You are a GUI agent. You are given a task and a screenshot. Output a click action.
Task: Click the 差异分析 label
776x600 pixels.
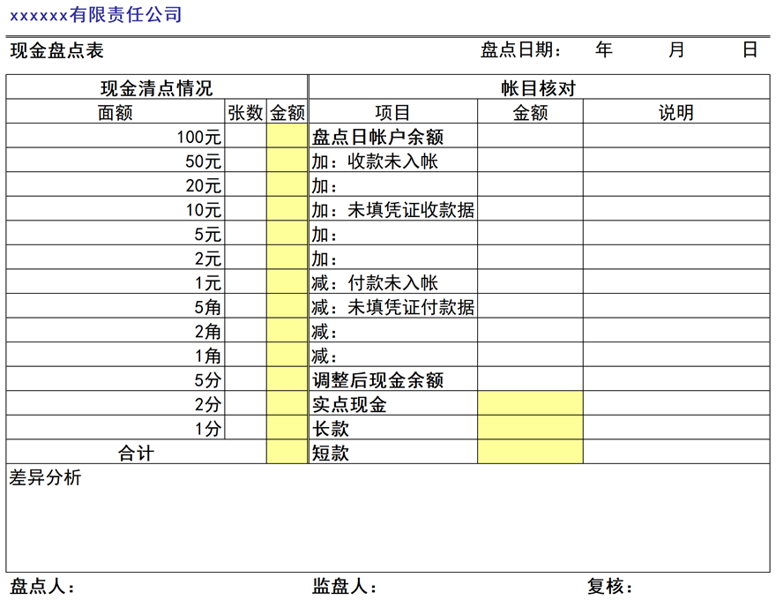(45, 477)
